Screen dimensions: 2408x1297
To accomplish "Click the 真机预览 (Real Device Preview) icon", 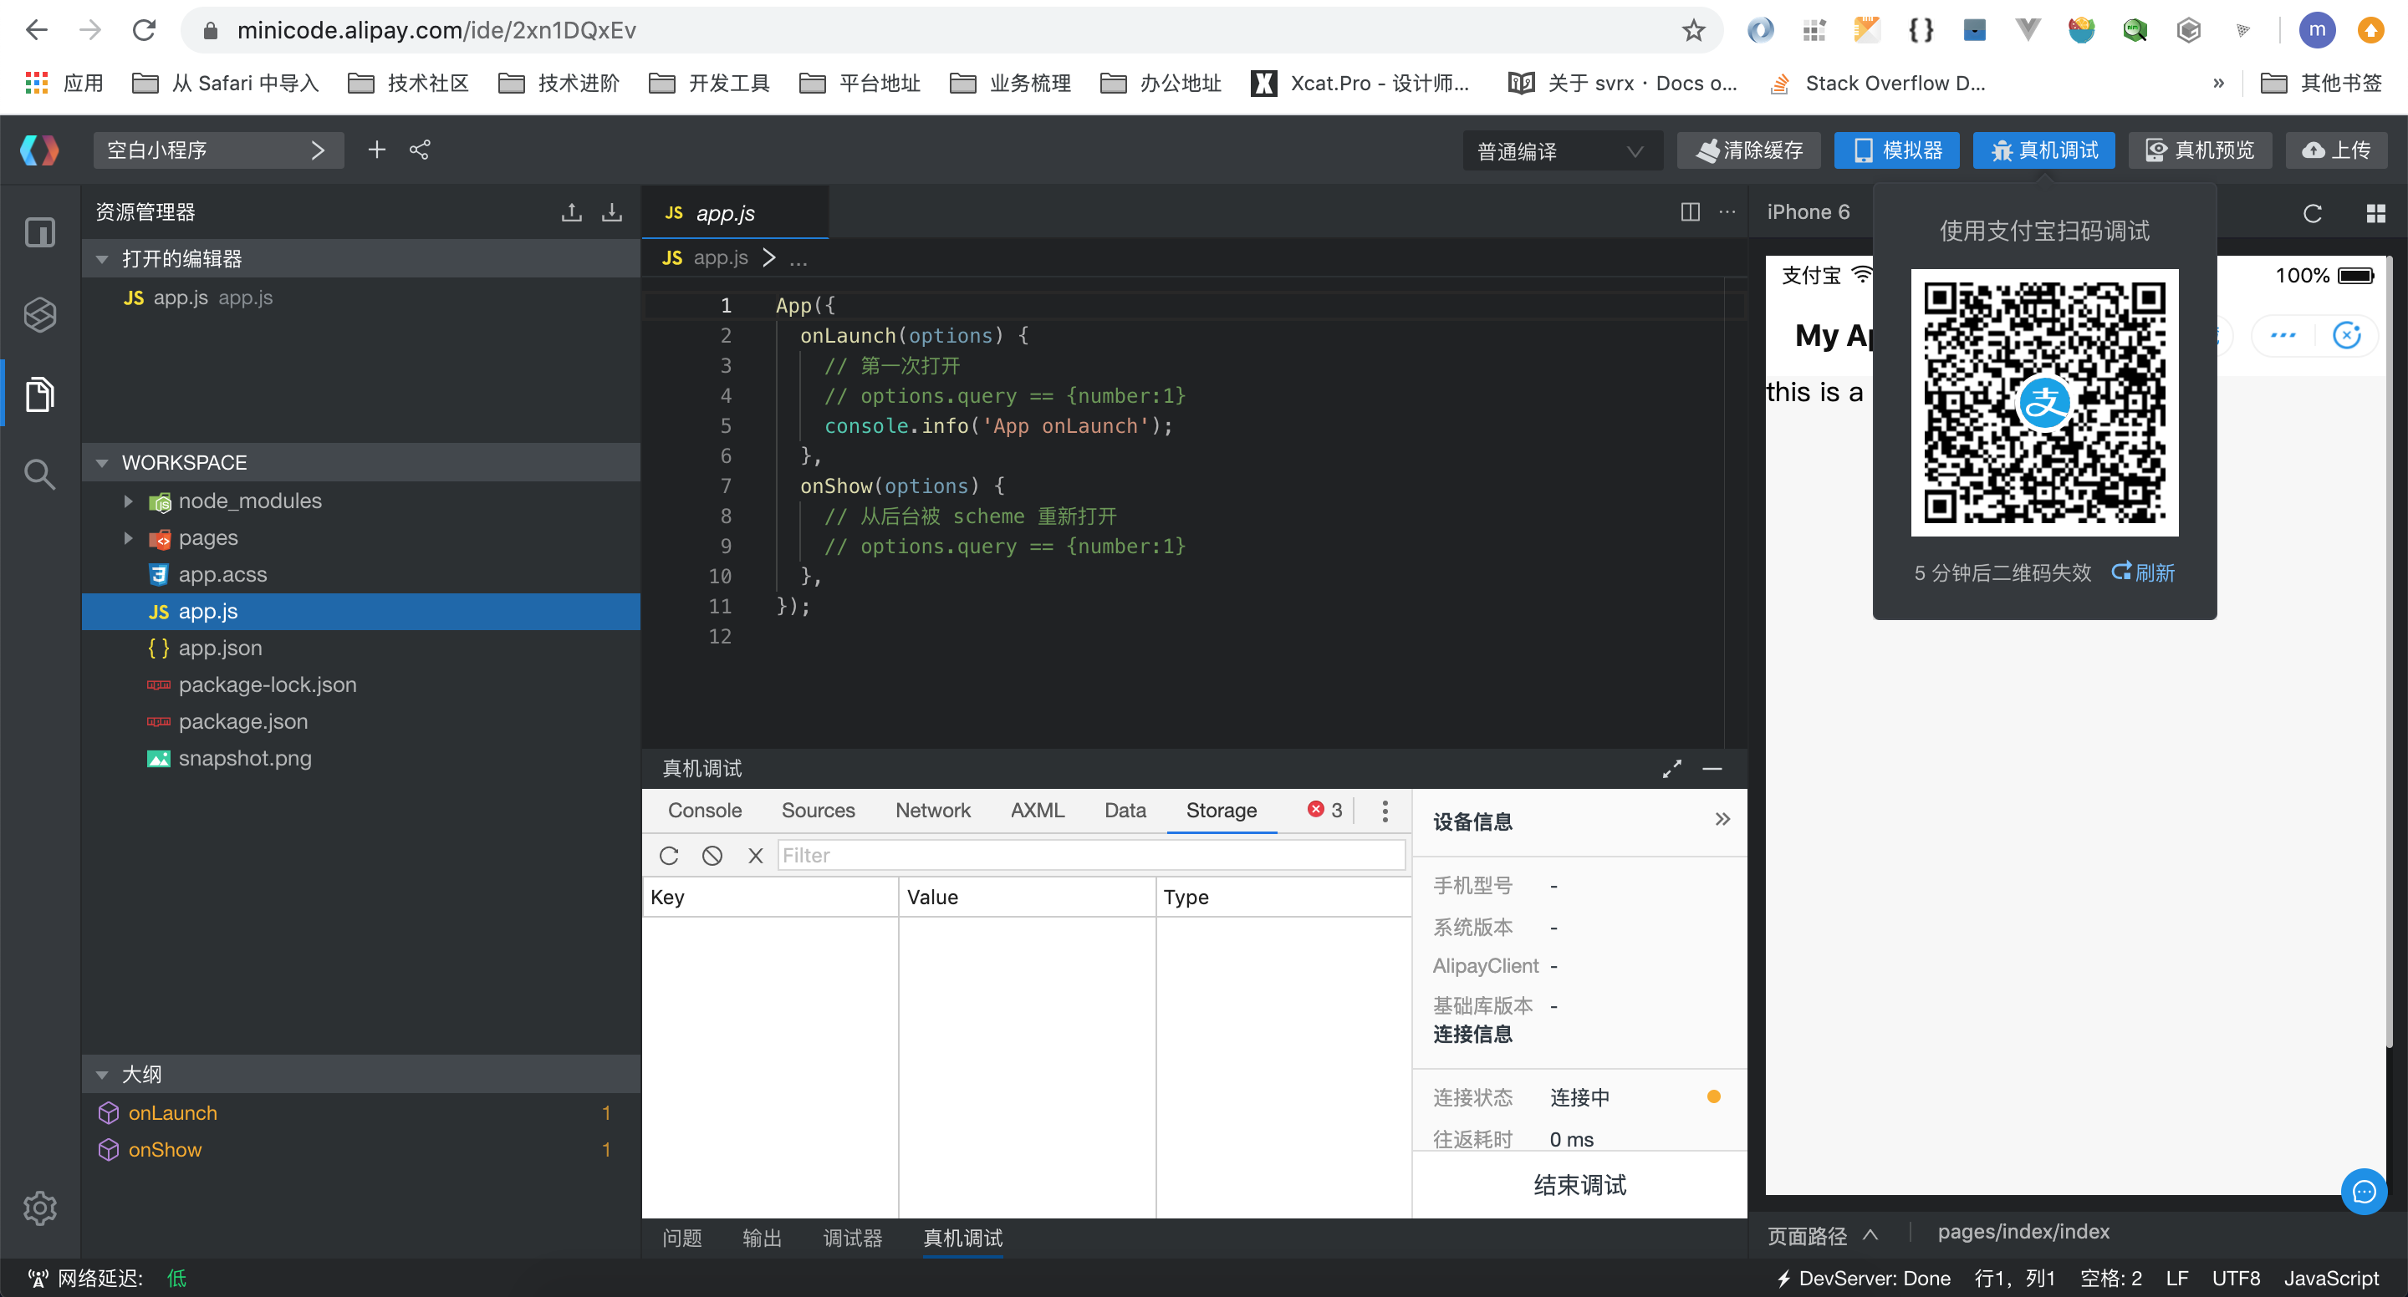I will click(2201, 150).
